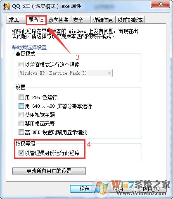
Task: Switch to the 常规 tab
Action: 14,20
